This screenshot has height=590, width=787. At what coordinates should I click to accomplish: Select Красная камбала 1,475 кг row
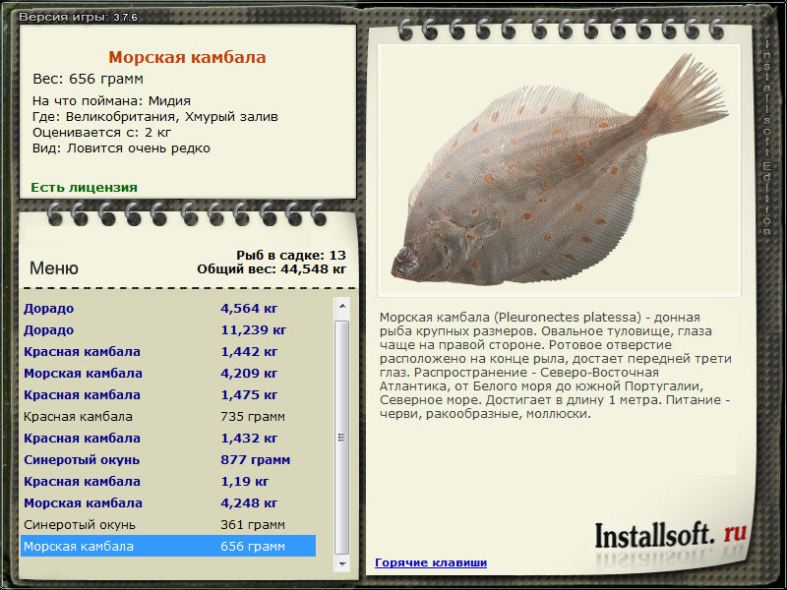(168, 394)
